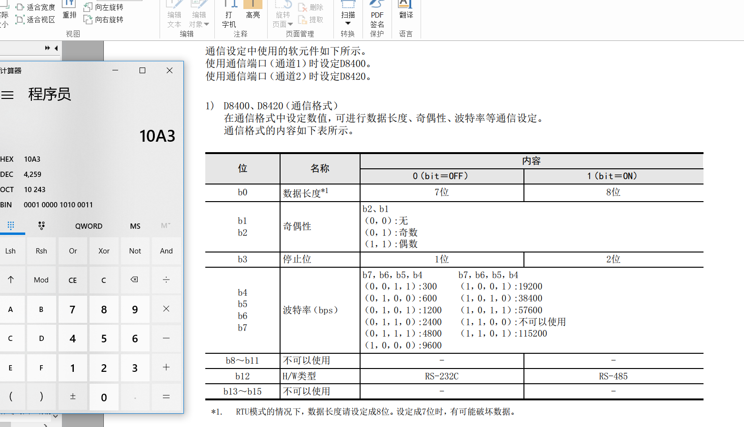Viewport: 744px width, 427px height.
Task: Switch to DEC number base
Action: (x=7, y=175)
